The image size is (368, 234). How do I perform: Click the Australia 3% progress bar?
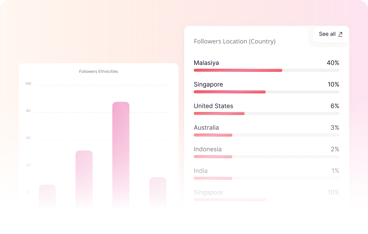click(x=266, y=135)
